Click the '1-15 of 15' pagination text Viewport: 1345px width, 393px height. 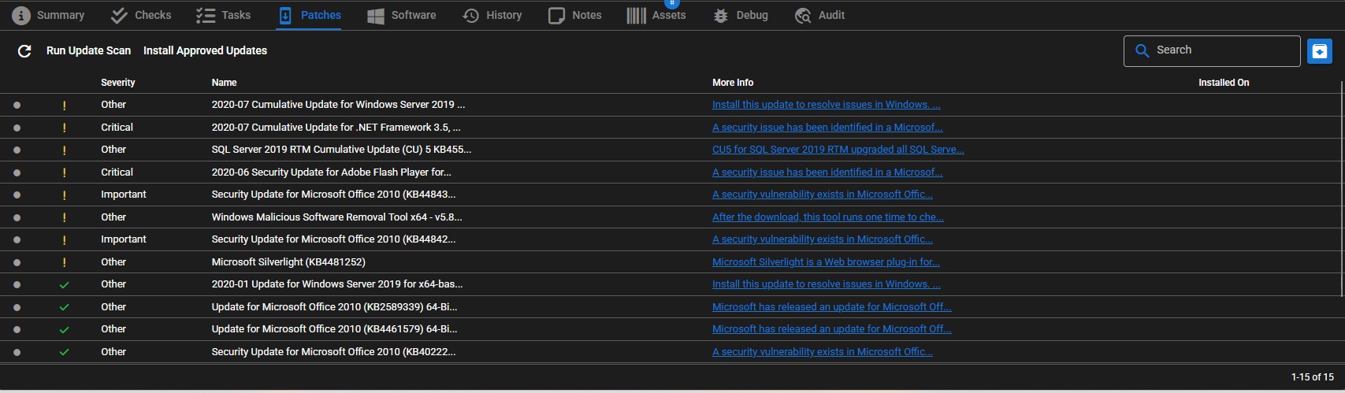pos(1312,377)
